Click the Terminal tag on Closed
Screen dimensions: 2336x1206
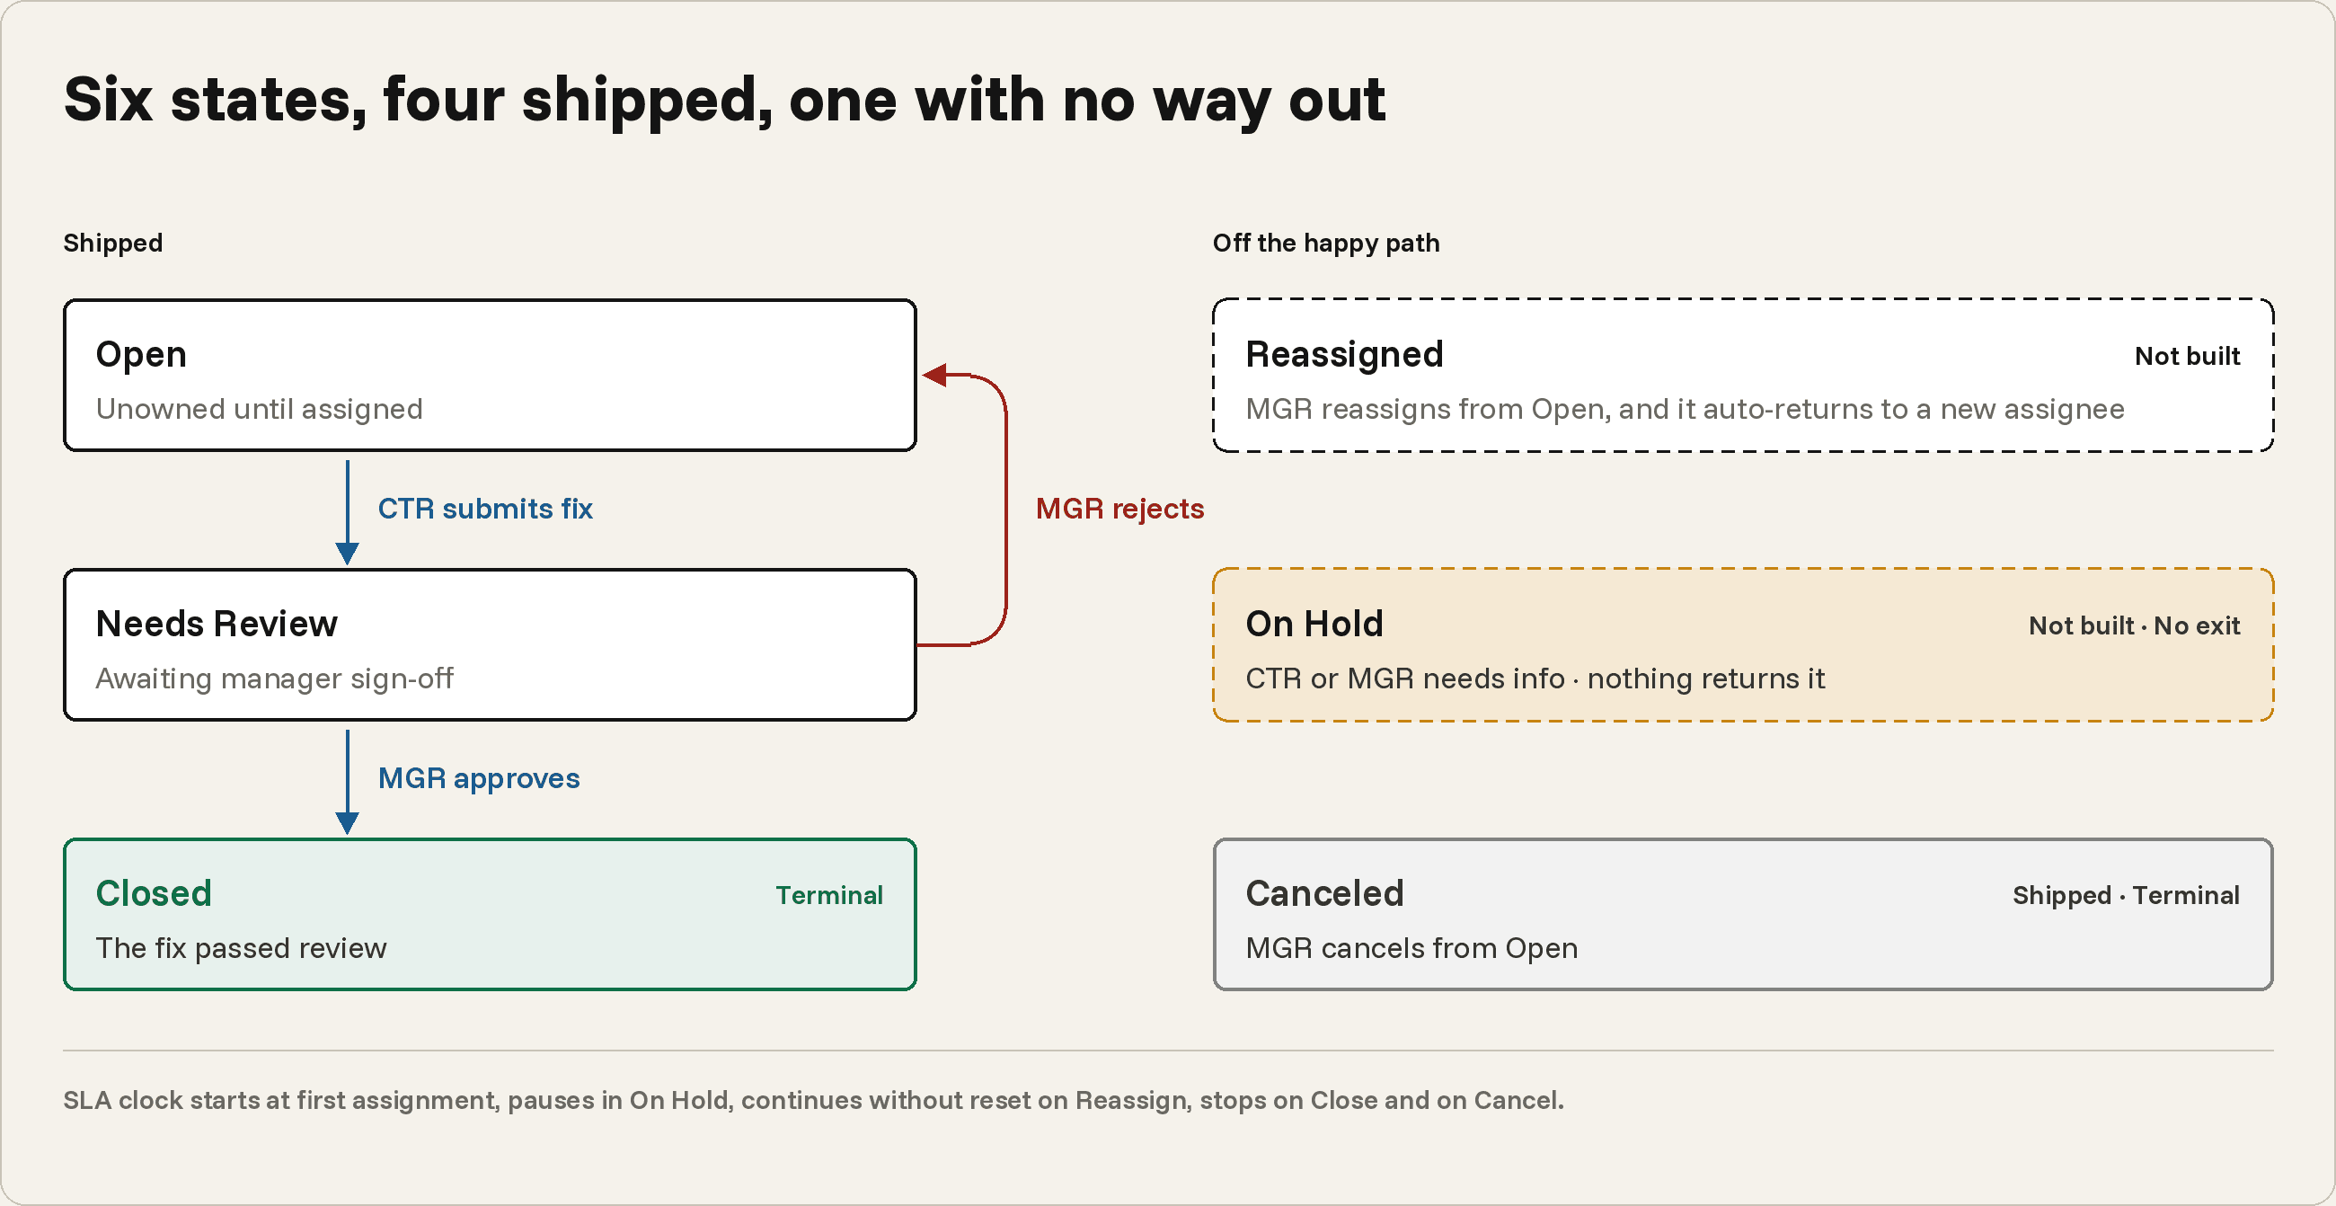coord(829,895)
